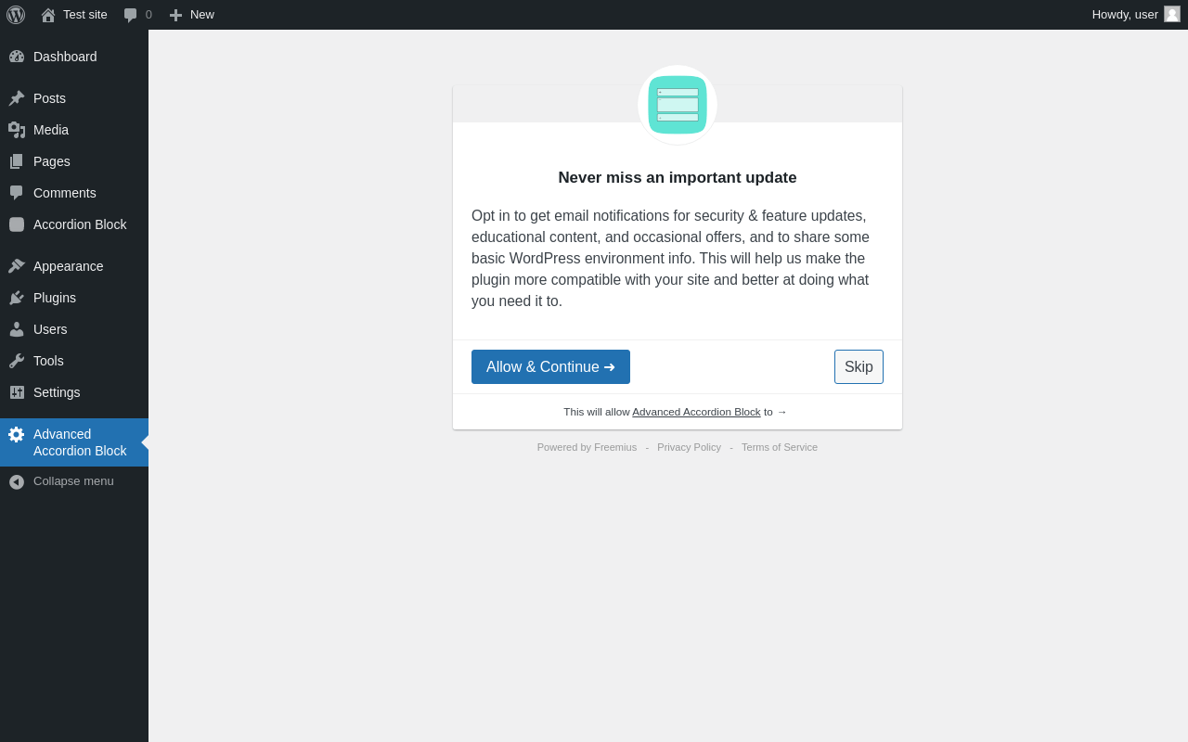
Task: Open comments bubble icon in admin bar
Action: (130, 15)
